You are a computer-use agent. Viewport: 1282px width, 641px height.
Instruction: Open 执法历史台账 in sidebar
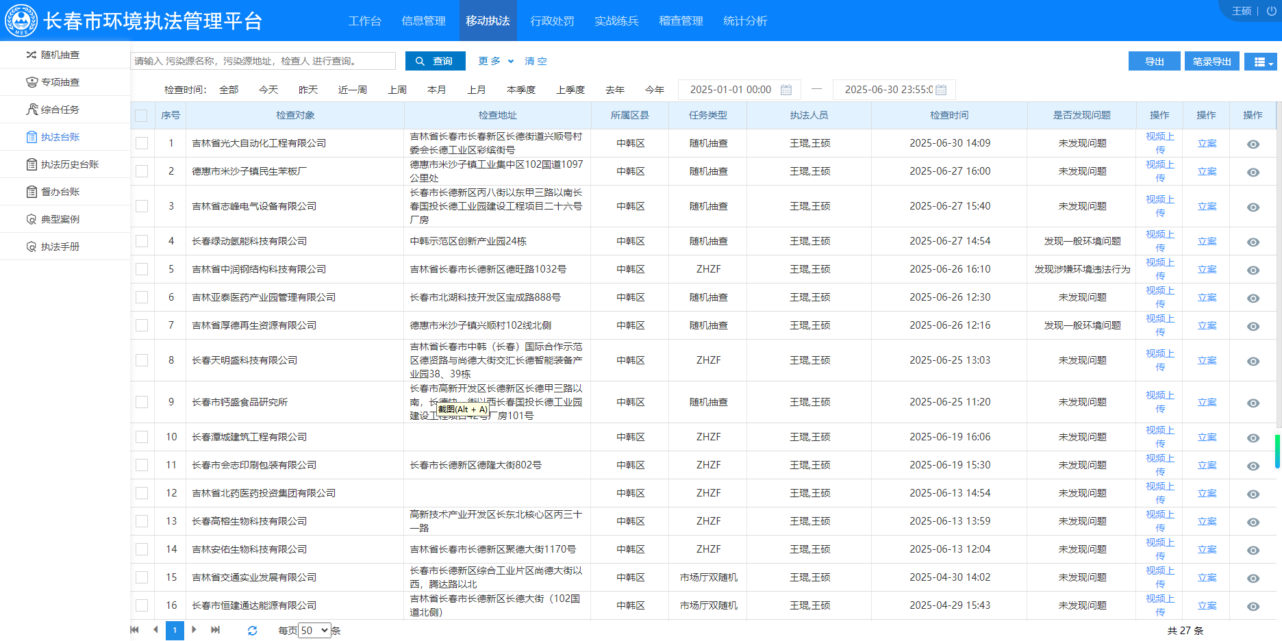tap(70, 164)
